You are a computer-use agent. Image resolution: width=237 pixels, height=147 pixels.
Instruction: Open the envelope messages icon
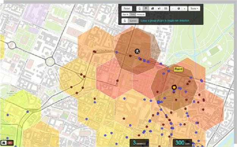click(4, 142)
